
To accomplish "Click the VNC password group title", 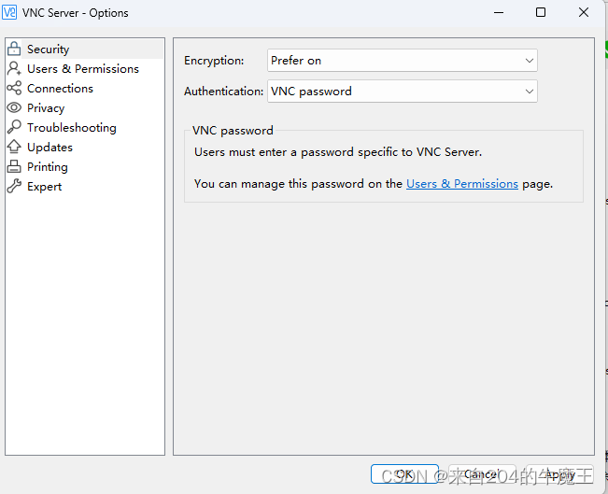I will point(233,131).
